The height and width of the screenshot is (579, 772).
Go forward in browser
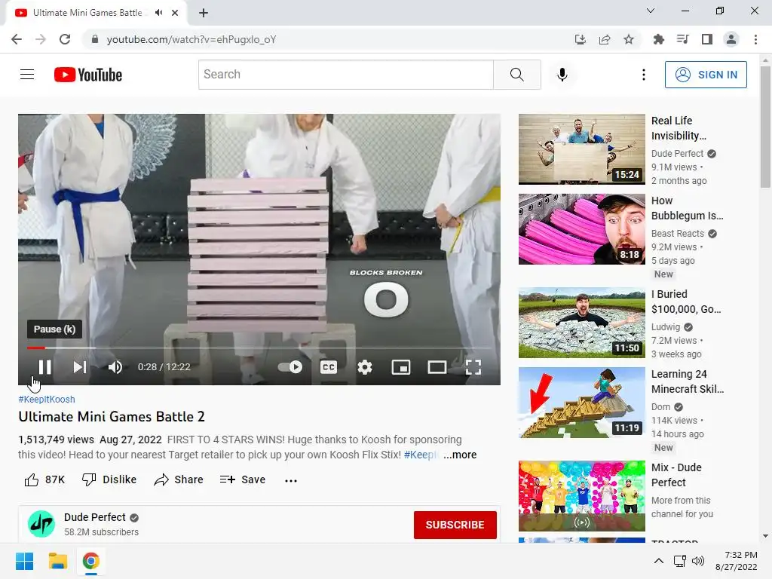41,39
